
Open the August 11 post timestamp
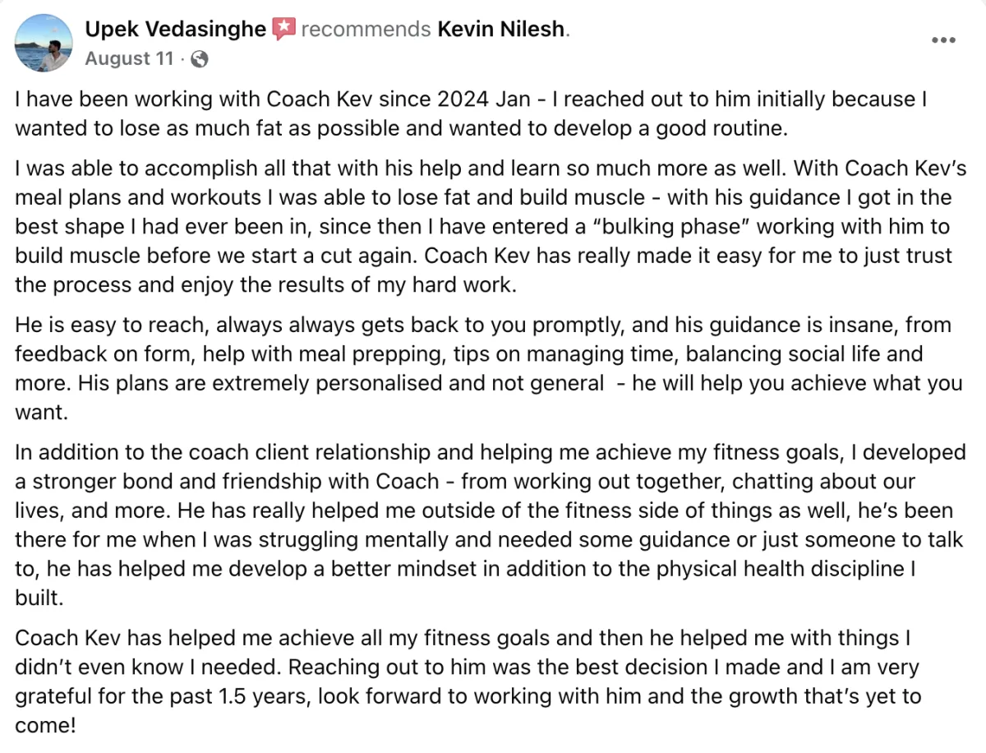coord(129,59)
